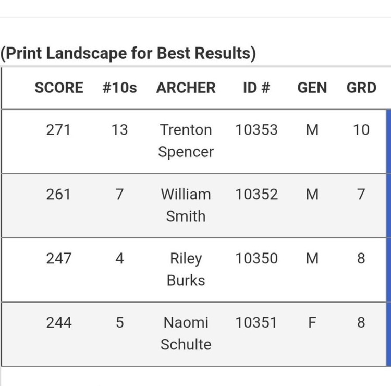391x386 pixels.
Task: Click the 247 score cell
Action: click(x=58, y=259)
